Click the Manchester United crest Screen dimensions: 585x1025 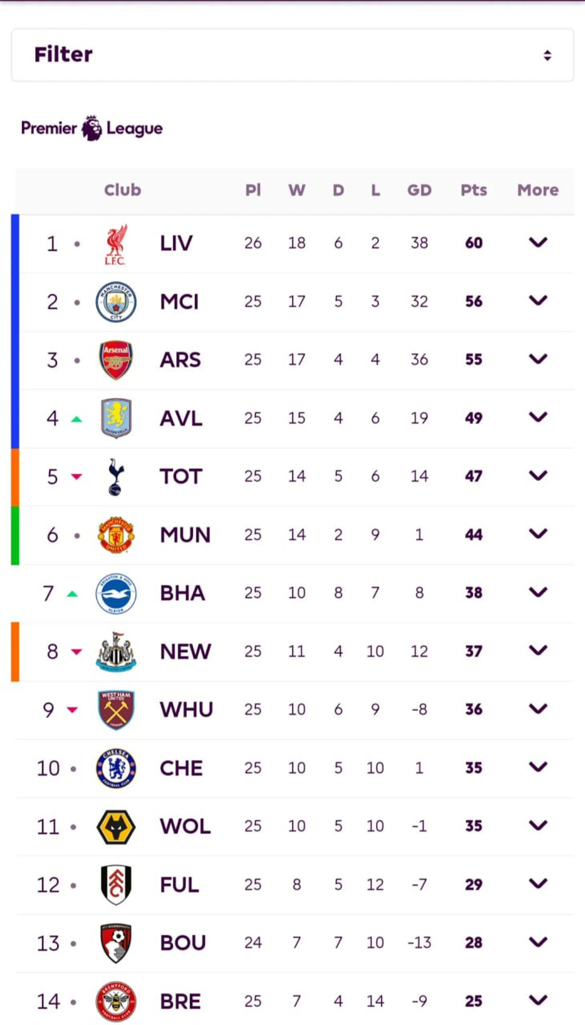click(x=116, y=535)
